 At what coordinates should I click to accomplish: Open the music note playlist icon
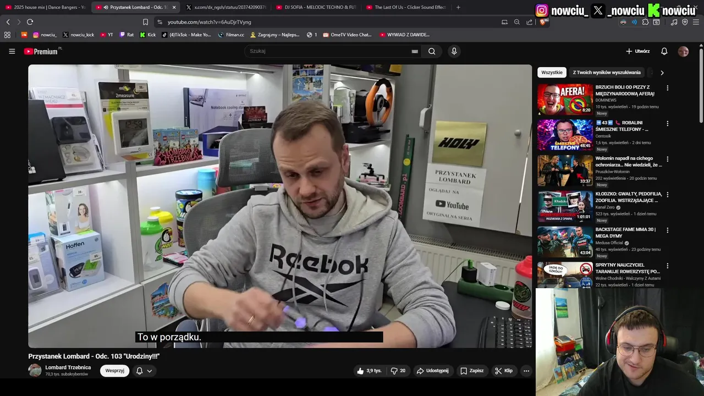(x=674, y=22)
